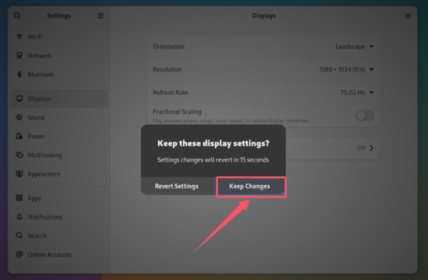Click the Fractional Scaling label

pyautogui.click(x=177, y=112)
